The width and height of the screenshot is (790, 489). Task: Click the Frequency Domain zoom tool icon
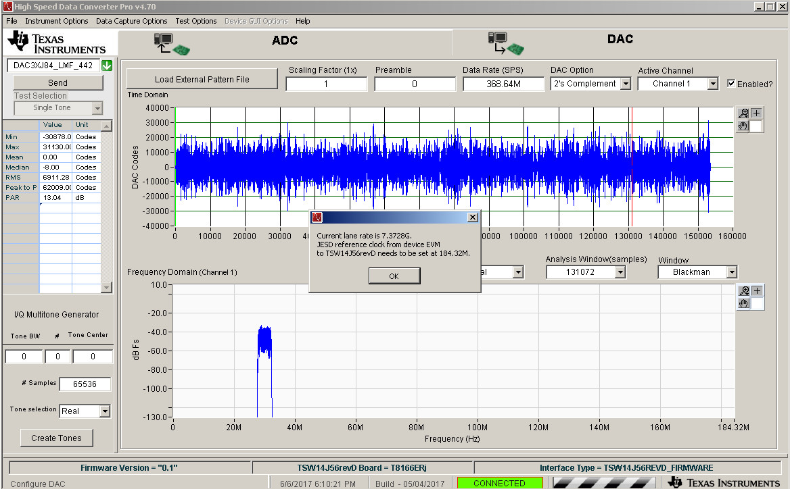coord(744,291)
